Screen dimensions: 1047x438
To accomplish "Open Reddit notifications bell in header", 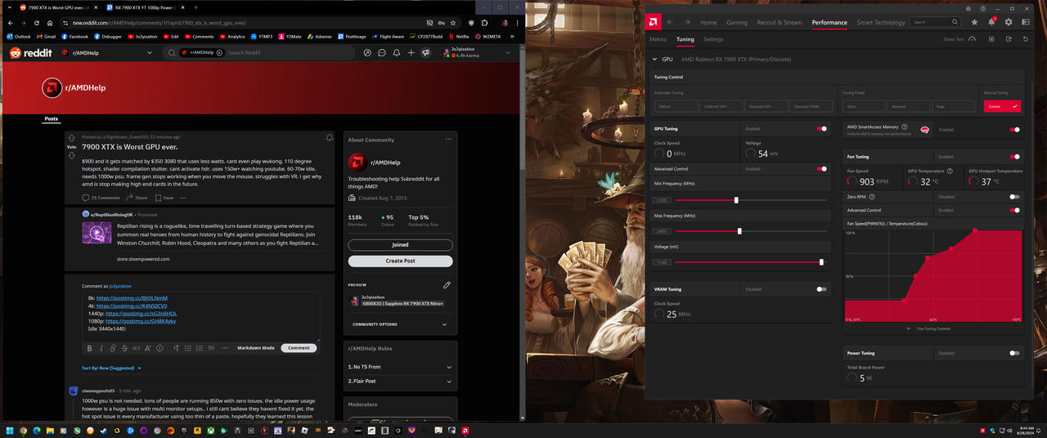I will [x=397, y=52].
